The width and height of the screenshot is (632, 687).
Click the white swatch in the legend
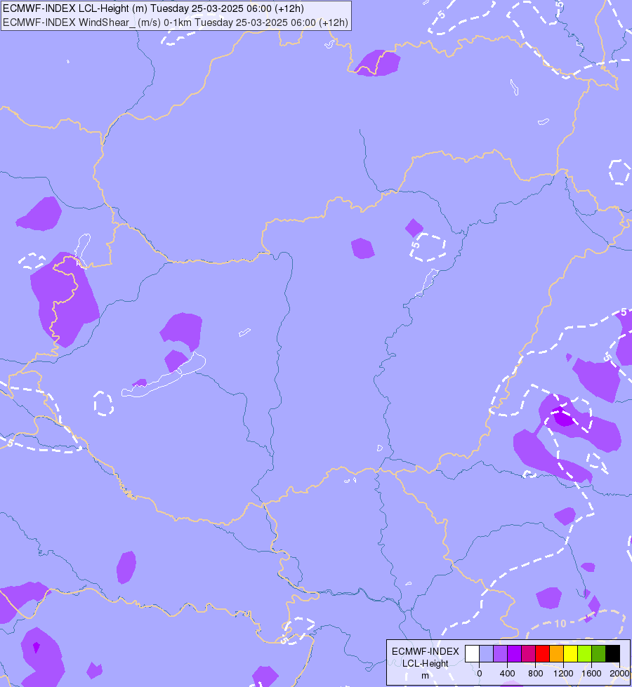(473, 653)
